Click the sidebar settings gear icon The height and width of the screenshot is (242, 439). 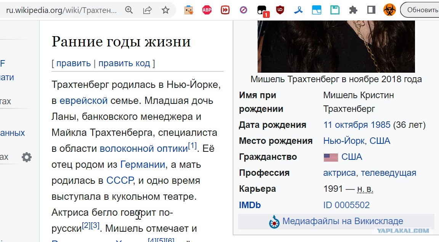click(x=27, y=157)
